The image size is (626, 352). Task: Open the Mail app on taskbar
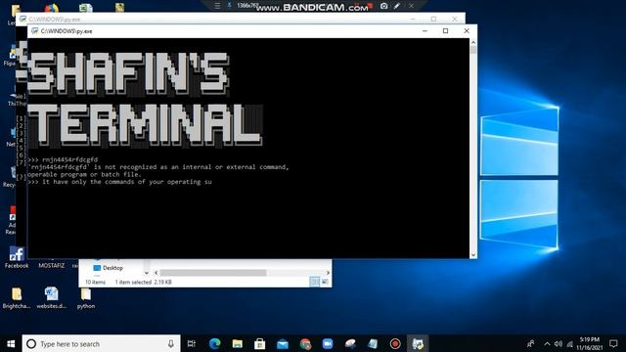(x=283, y=343)
